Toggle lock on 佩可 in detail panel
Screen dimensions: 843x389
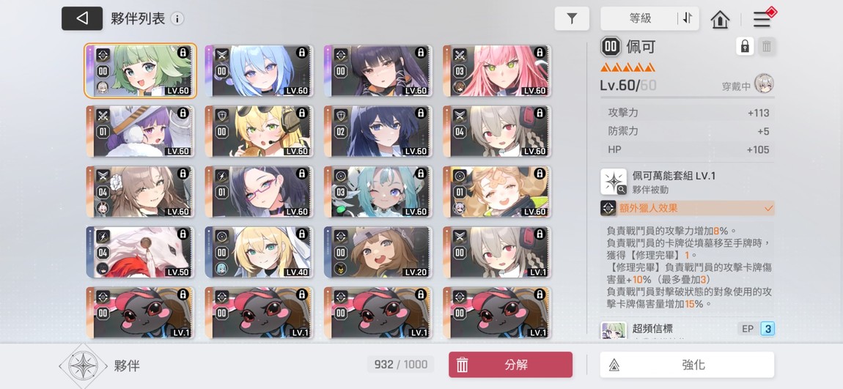745,47
